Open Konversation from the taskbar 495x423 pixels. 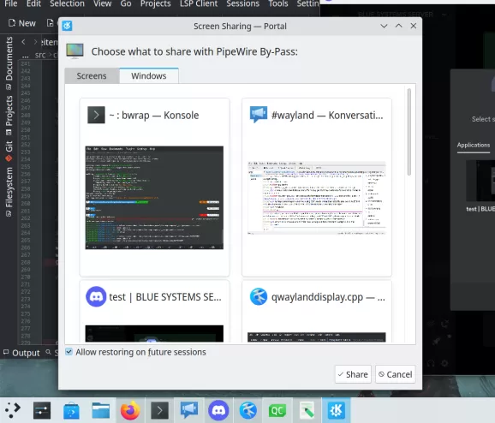189,410
